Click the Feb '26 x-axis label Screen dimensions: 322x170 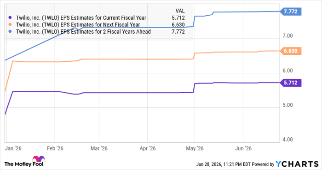55,148
